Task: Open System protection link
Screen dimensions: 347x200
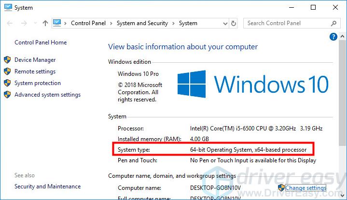Action: click(x=38, y=83)
